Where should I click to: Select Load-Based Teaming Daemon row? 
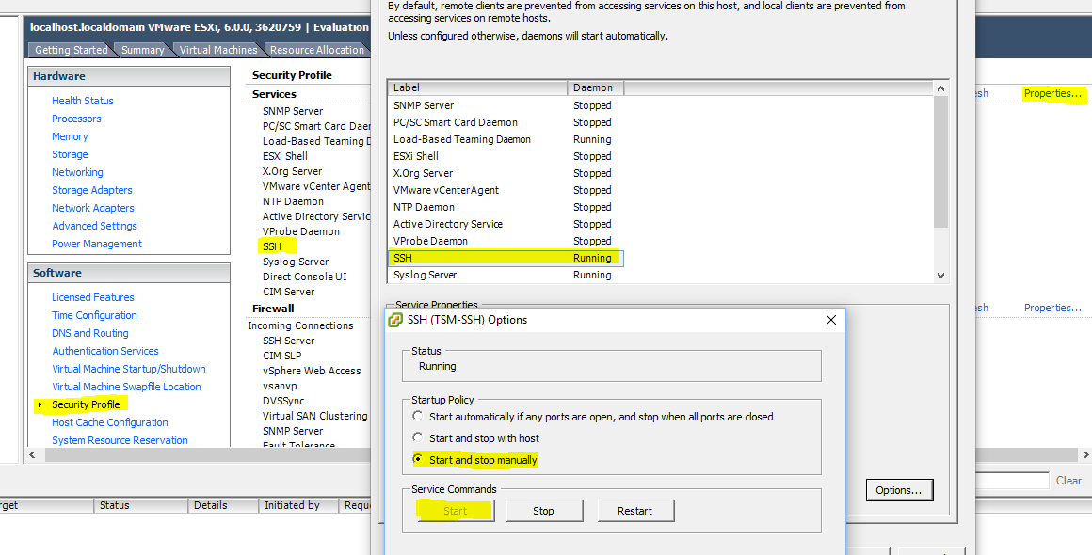[506, 139]
